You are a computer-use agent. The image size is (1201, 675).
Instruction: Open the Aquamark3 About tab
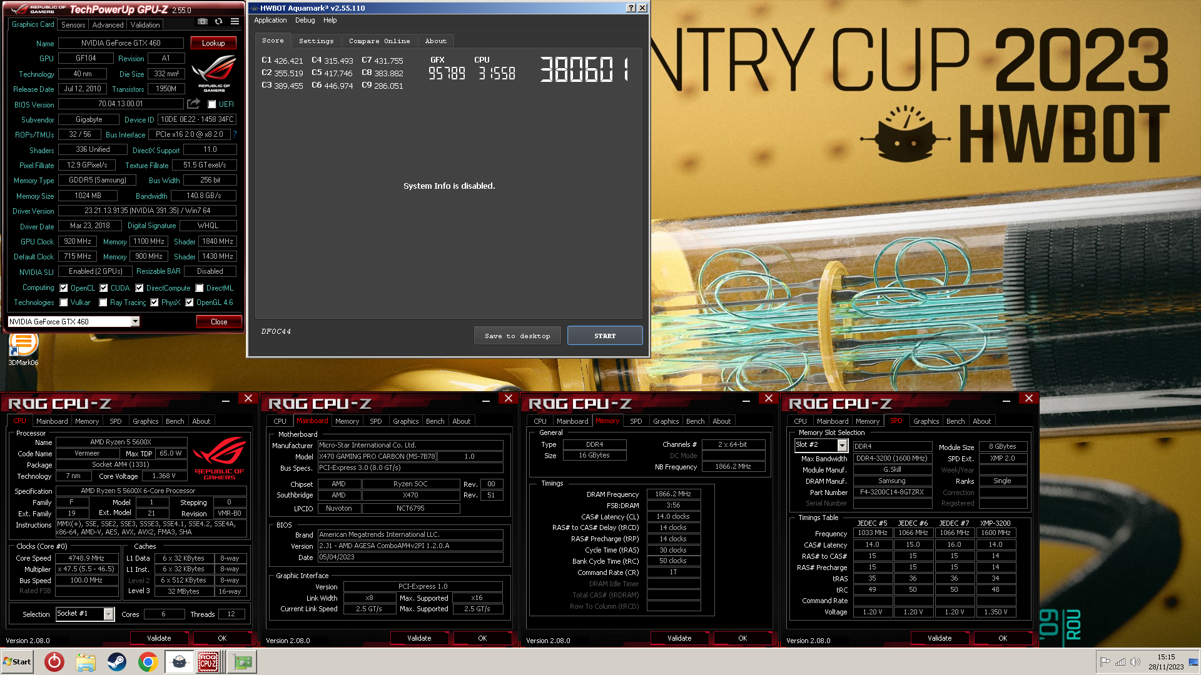click(436, 41)
